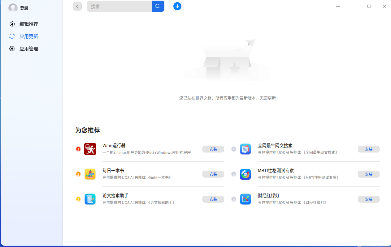The width and height of the screenshot is (391, 247).
Task: Install Wine运行器
Action: tap(213, 149)
